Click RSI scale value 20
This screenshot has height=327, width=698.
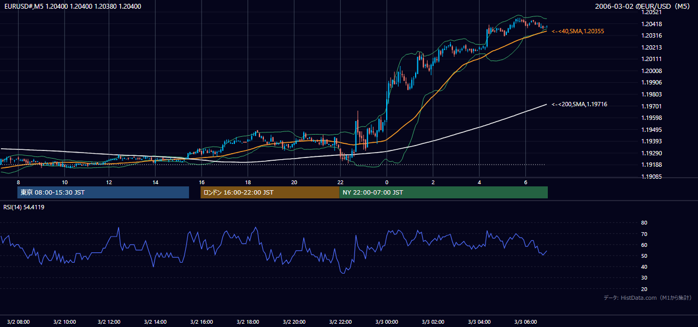pos(644,289)
